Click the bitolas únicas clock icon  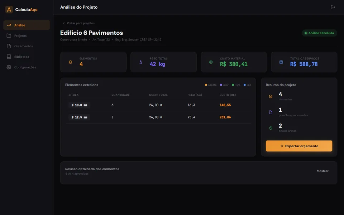(271, 128)
